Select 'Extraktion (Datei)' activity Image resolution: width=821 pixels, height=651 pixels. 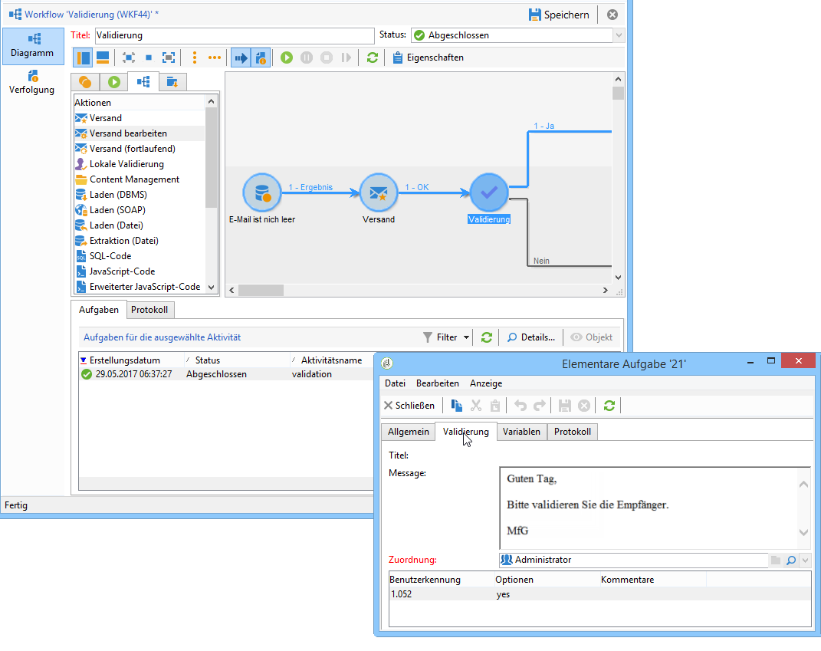click(x=140, y=241)
